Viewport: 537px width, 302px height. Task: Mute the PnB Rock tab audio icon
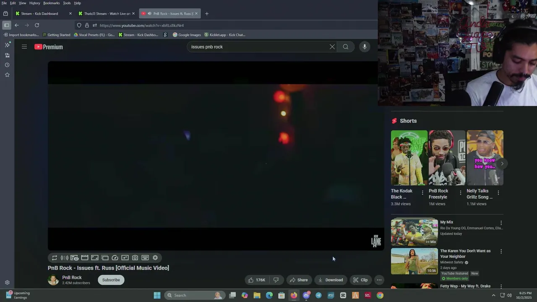[x=149, y=13]
